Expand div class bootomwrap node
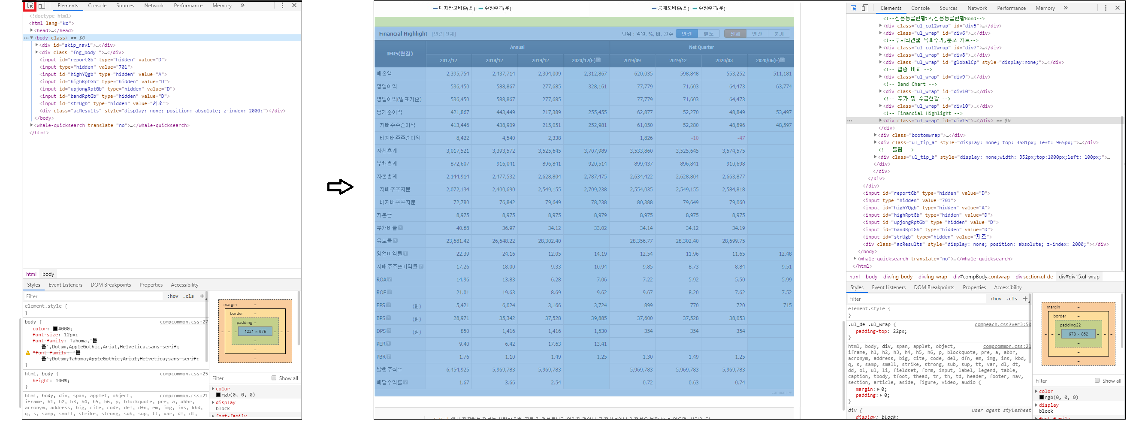The height and width of the screenshot is (423, 1130). tap(875, 135)
